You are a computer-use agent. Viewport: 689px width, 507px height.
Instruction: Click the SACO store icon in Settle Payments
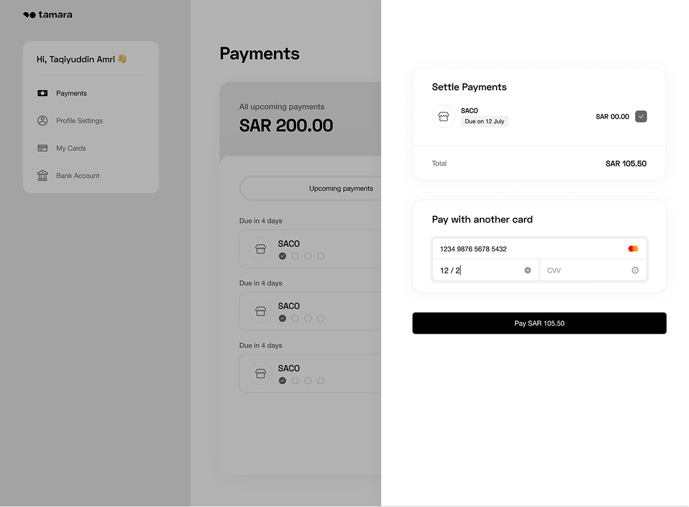tap(443, 116)
